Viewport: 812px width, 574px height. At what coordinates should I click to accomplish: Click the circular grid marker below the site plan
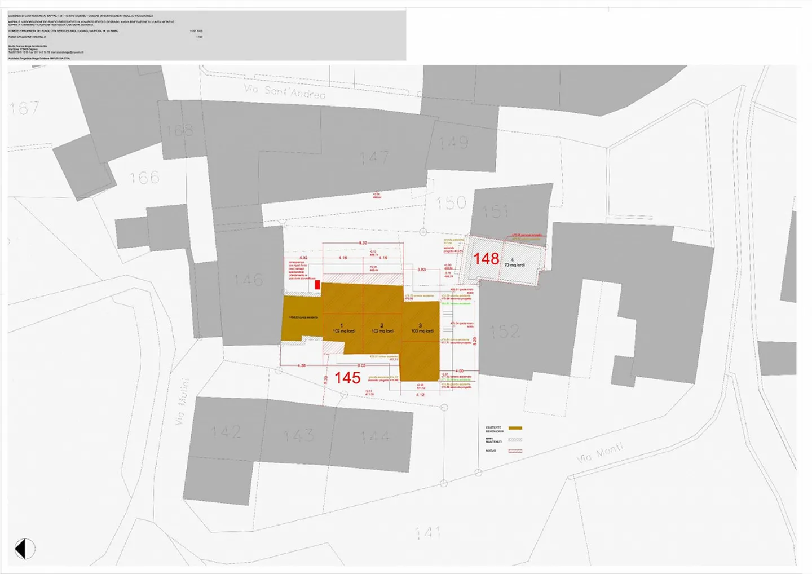coord(444,484)
